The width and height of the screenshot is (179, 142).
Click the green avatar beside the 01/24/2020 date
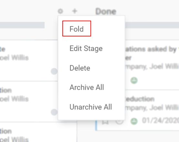pos(134,121)
